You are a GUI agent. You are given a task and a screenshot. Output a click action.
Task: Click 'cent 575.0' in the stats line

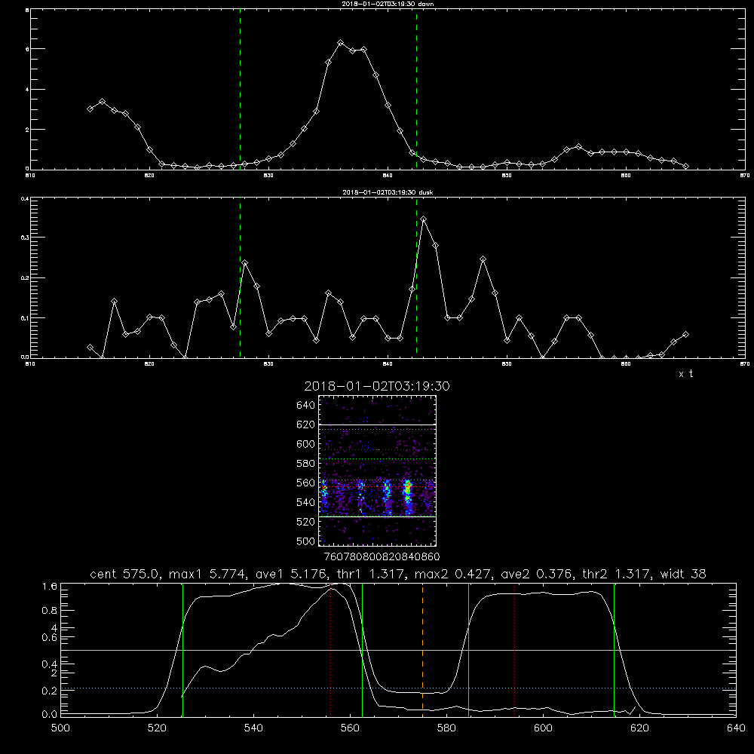(124, 574)
